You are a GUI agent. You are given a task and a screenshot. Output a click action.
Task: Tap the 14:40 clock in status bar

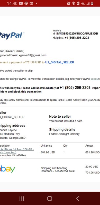(12, 4)
